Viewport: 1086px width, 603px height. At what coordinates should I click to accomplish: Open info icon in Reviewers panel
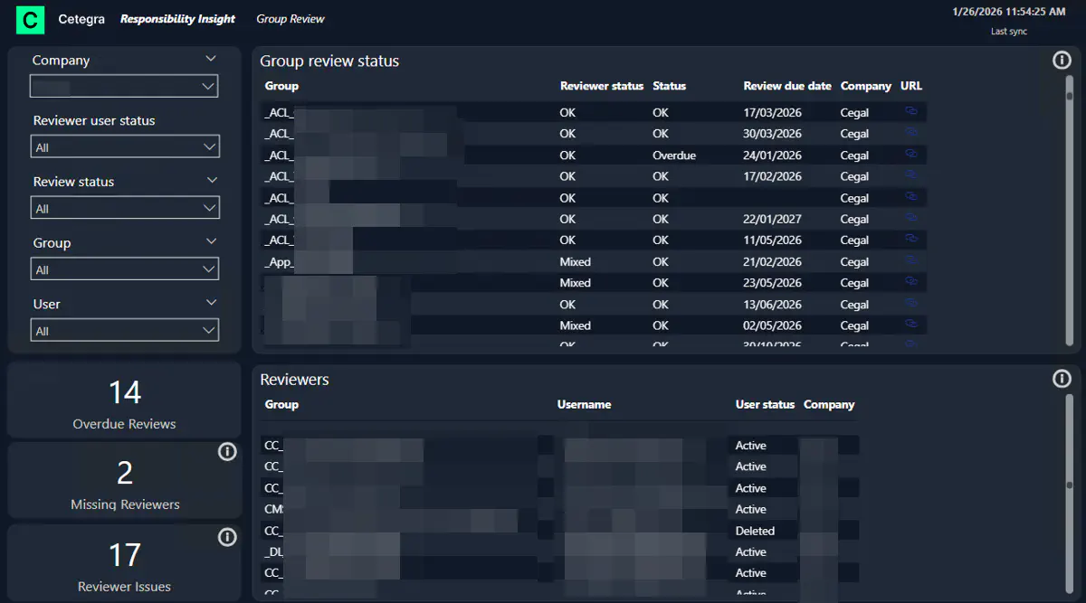(1062, 379)
